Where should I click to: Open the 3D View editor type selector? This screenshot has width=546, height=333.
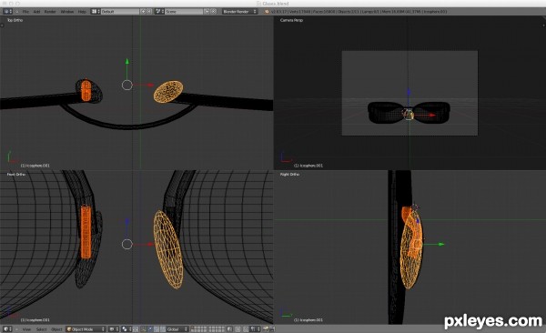point(7,329)
